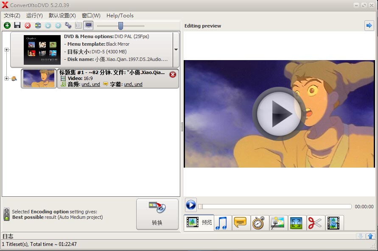Click the Video: 16:9 text
Screen dimensions: 378x251
pyautogui.click(x=80, y=78)
